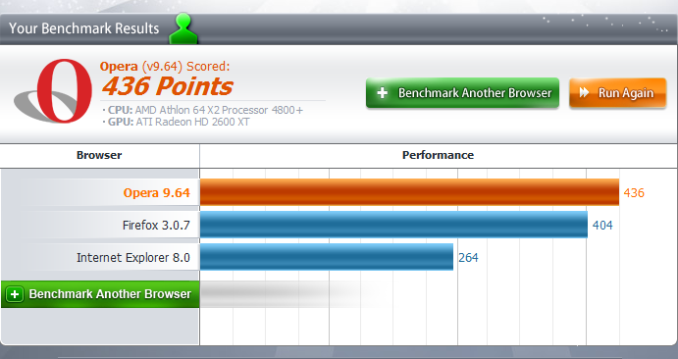678x359 pixels.
Task: Click the Internet Explorer 8.0 row label
Action: tap(133, 257)
